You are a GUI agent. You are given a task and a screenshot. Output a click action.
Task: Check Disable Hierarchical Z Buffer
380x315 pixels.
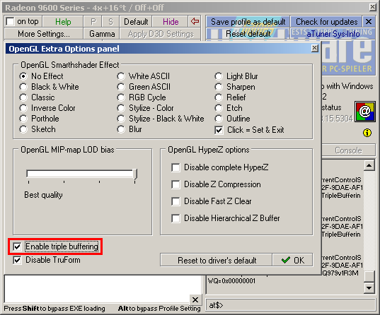coord(175,218)
